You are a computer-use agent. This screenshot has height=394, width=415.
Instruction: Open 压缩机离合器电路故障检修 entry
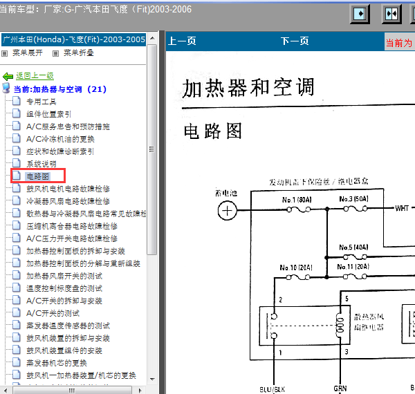coord(72,226)
